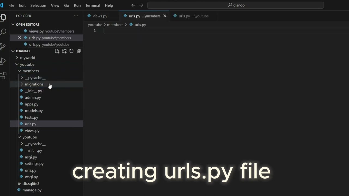Collapse the DJANGO workspace section
This screenshot has height=196, width=349.
click(13, 51)
